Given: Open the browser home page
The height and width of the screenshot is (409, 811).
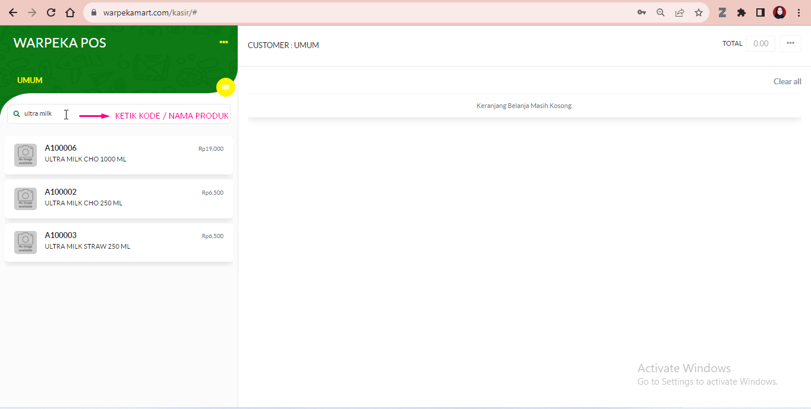Looking at the screenshot, I should click(x=70, y=12).
